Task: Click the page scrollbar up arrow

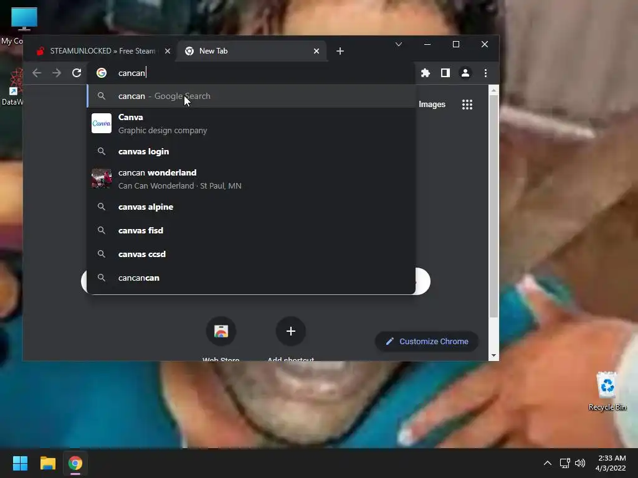Action: pyautogui.click(x=493, y=90)
